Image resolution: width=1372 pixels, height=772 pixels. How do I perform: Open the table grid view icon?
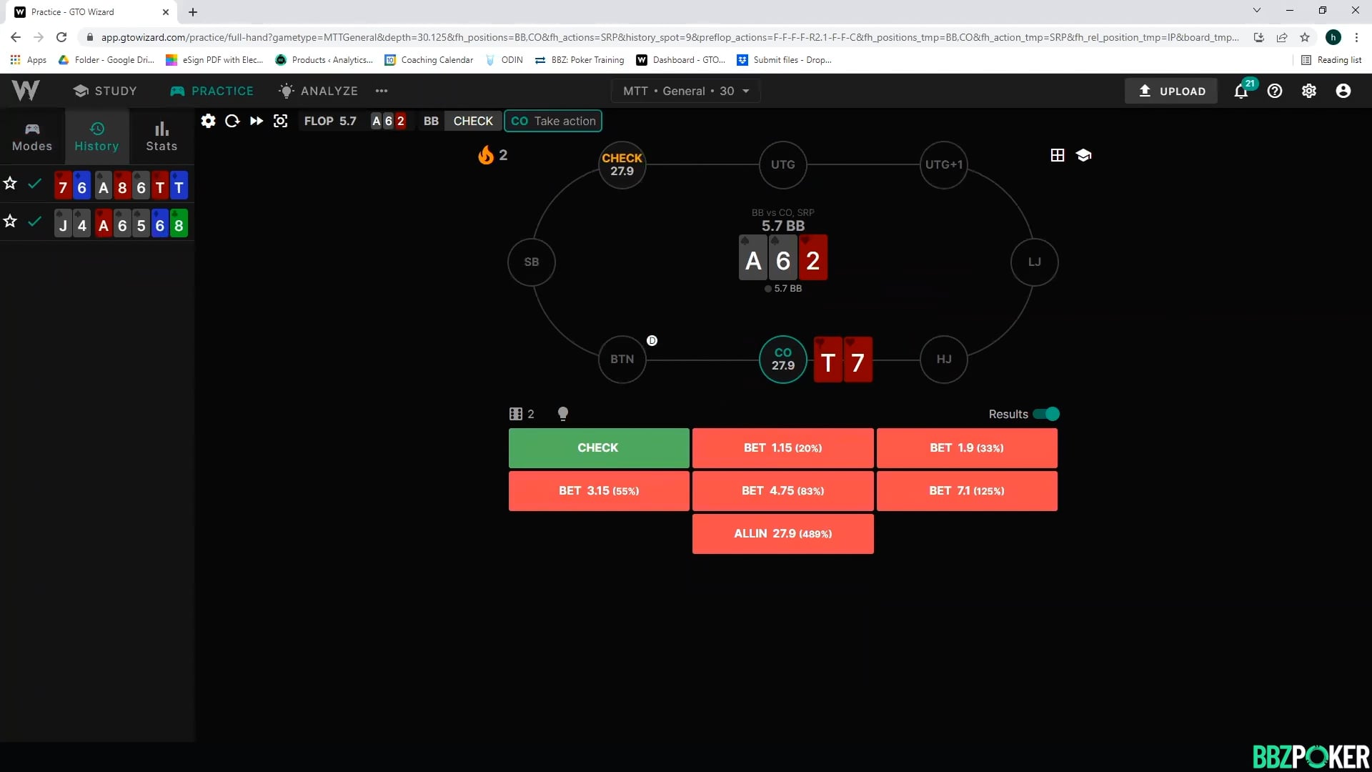click(x=1058, y=155)
